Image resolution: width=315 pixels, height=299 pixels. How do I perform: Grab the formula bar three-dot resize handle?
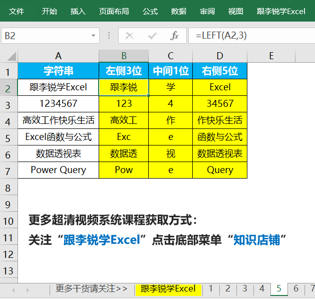109,36
